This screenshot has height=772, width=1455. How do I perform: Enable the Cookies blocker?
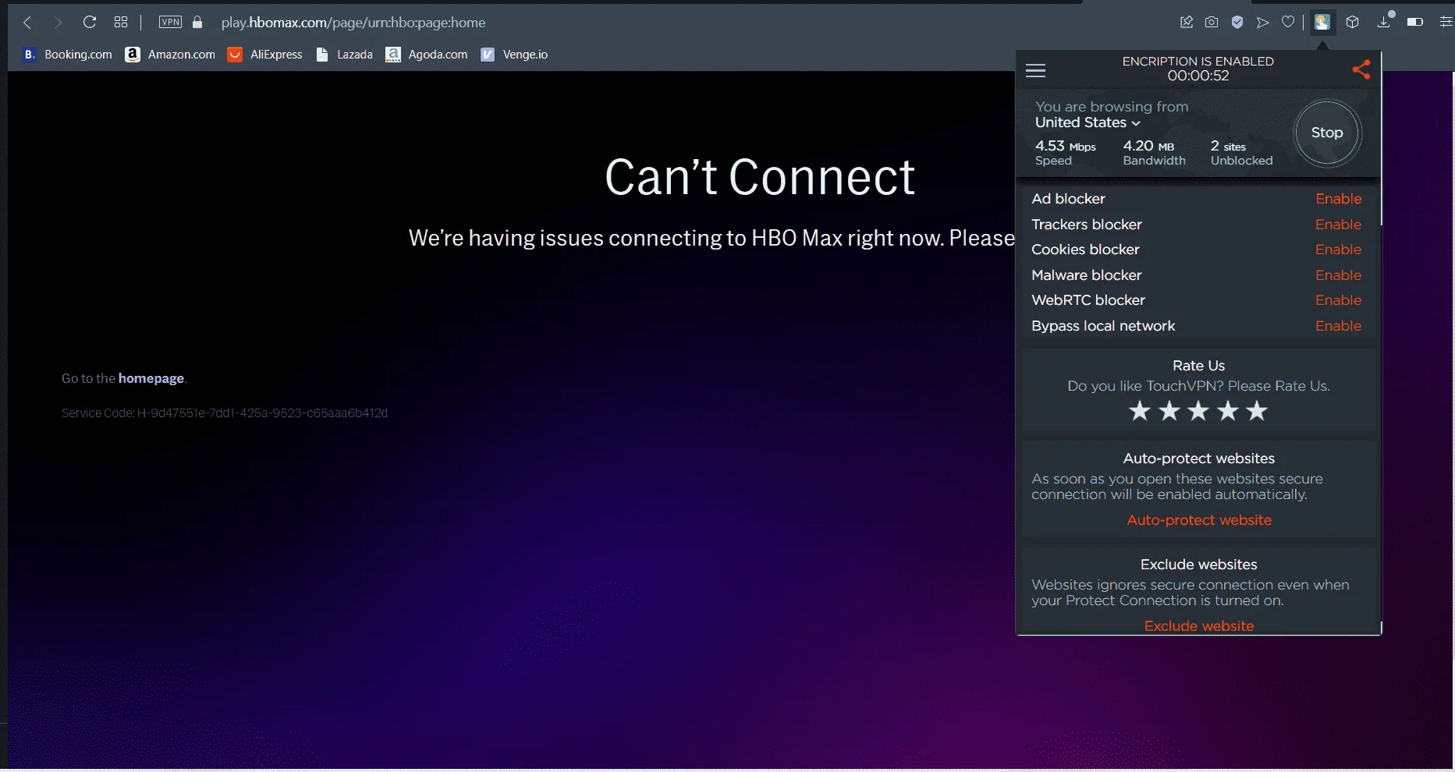pyautogui.click(x=1338, y=250)
